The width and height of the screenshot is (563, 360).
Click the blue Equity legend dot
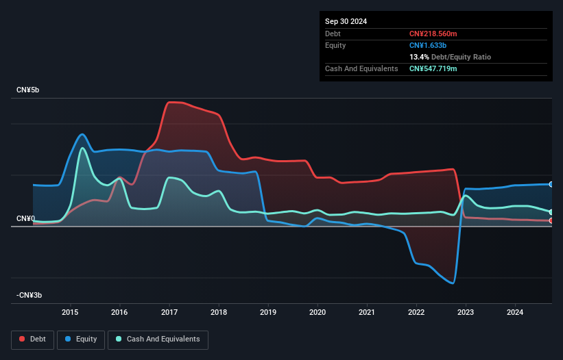tap(68, 339)
